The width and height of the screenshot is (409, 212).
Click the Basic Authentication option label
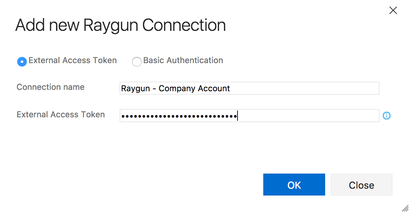click(183, 60)
